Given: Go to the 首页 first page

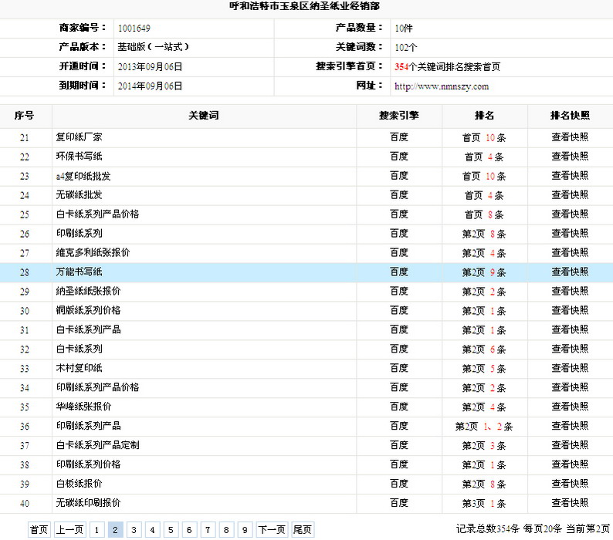Looking at the screenshot, I should coord(39,529).
